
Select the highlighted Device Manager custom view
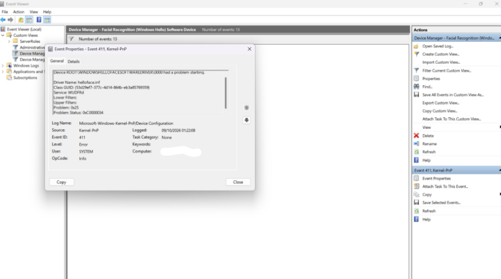coord(32,53)
